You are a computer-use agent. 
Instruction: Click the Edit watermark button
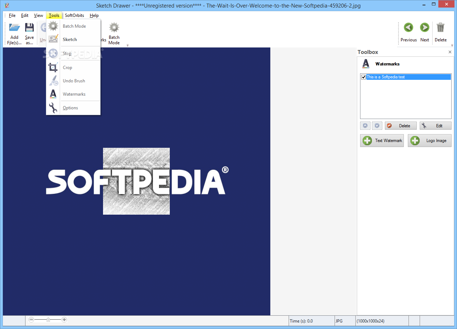click(435, 126)
